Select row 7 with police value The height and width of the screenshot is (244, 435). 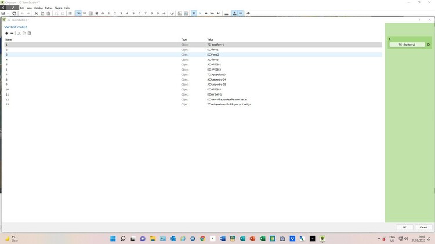(193, 75)
